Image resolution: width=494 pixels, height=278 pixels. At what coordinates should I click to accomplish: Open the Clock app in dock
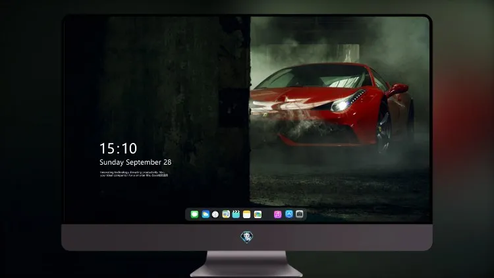click(215, 214)
